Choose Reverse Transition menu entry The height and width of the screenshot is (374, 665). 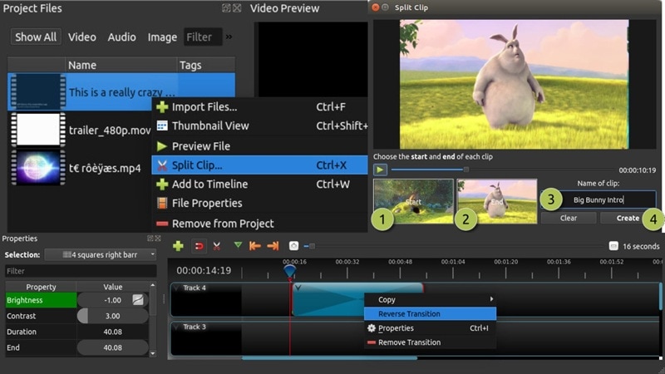[x=430, y=314]
